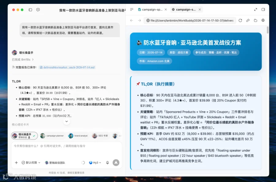This screenshot has width=276, height=182.
Task: Click 类型: 战役方案 tag
Action: [179, 52]
